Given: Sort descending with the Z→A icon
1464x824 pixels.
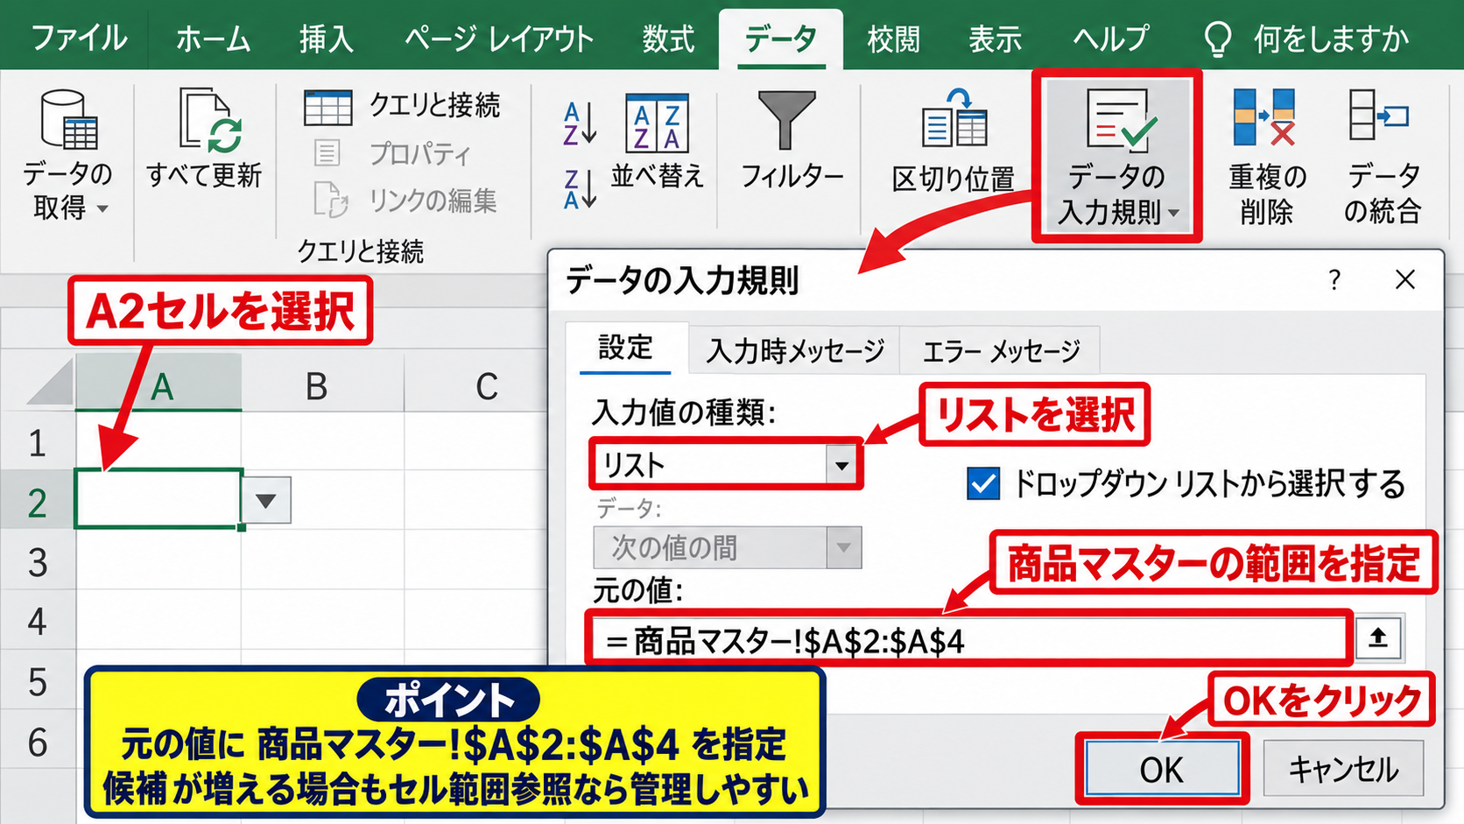Looking at the screenshot, I should [580, 188].
